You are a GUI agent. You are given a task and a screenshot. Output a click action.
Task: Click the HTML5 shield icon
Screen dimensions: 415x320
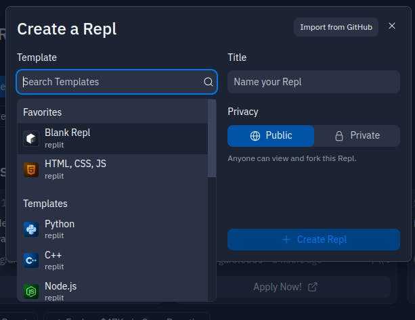click(x=31, y=170)
